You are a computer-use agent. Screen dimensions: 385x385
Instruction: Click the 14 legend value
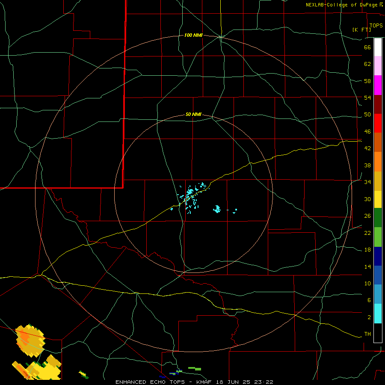point(367,267)
